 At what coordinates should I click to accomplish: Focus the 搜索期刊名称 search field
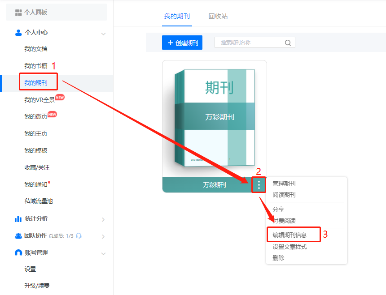tap(250, 43)
